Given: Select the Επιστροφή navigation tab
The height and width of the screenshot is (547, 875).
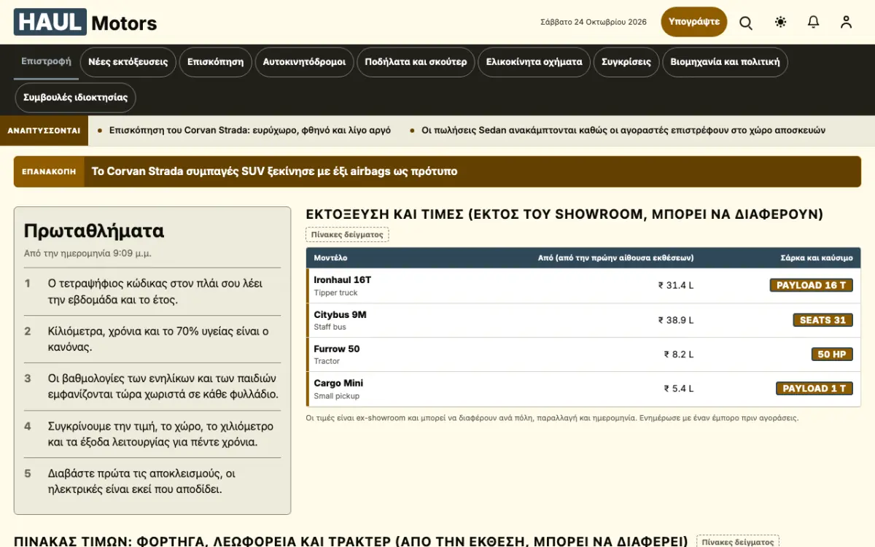Looking at the screenshot, I should pyautogui.click(x=46, y=61).
